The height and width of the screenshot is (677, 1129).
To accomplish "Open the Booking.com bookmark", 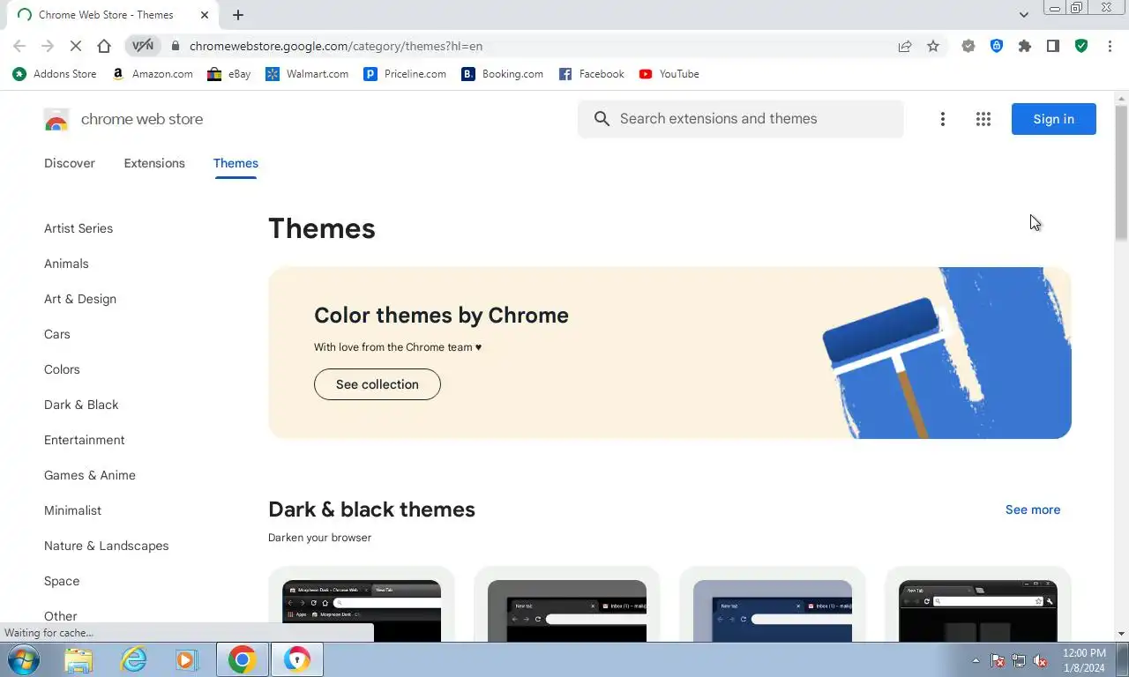I will click(503, 74).
